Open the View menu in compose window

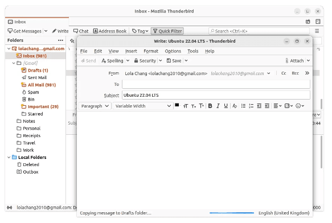point(113,51)
